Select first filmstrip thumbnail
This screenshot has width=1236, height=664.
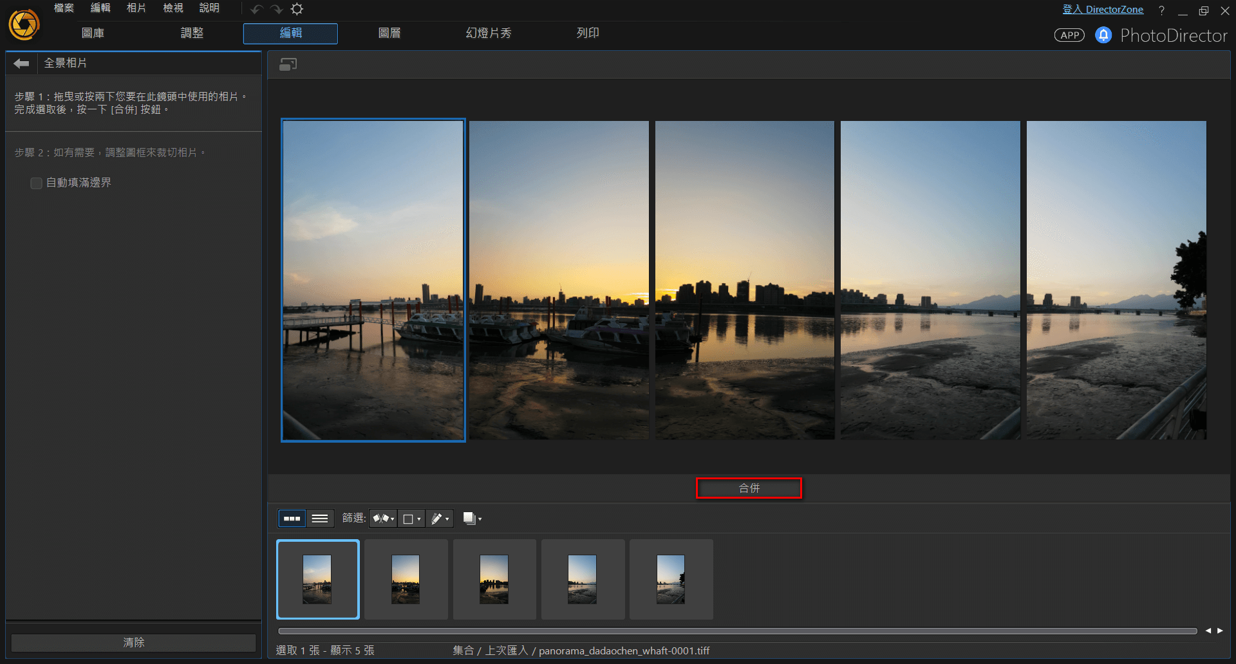[x=318, y=579]
